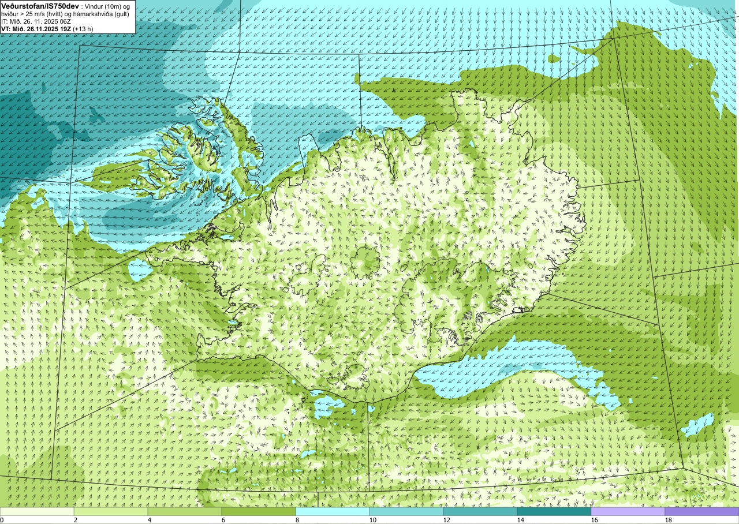Click the legend scale value '14'
The width and height of the screenshot is (739, 524).
point(521,520)
